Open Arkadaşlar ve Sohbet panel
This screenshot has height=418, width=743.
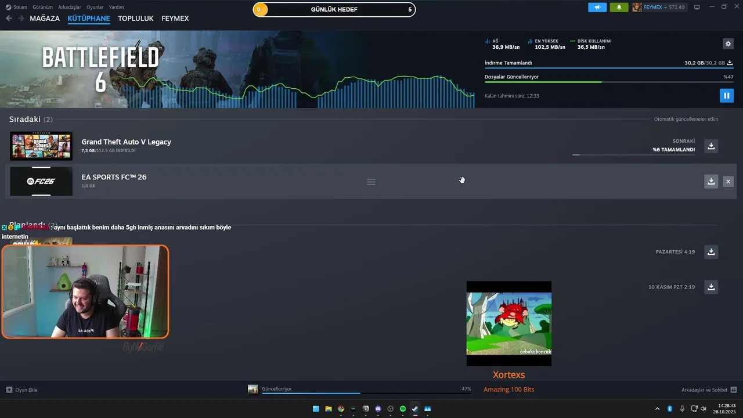[x=709, y=390]
